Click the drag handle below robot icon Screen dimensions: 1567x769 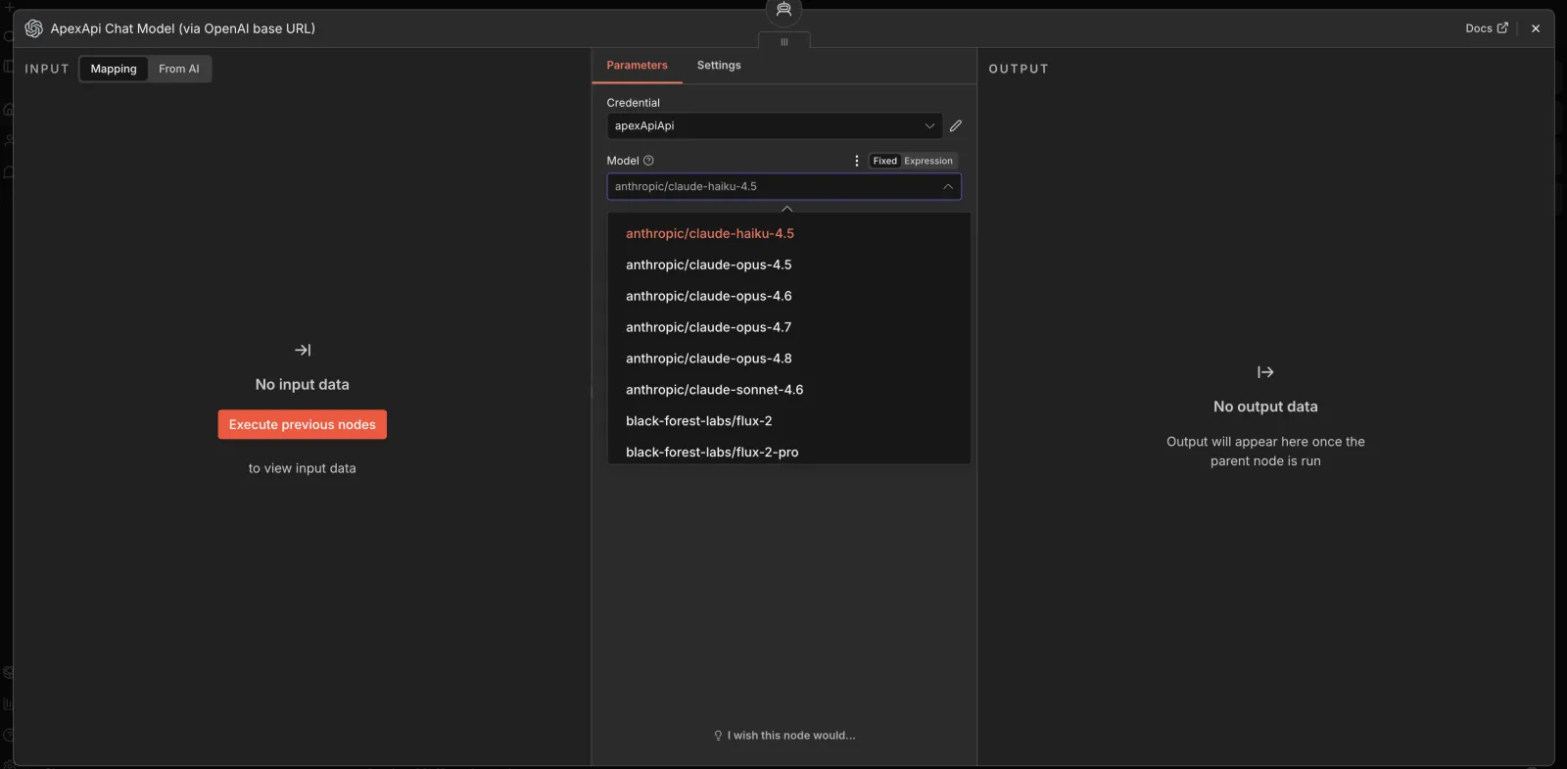783,41
